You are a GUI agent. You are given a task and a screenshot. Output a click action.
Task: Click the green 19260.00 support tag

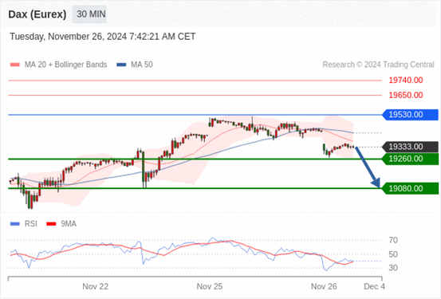click(411, 159)
